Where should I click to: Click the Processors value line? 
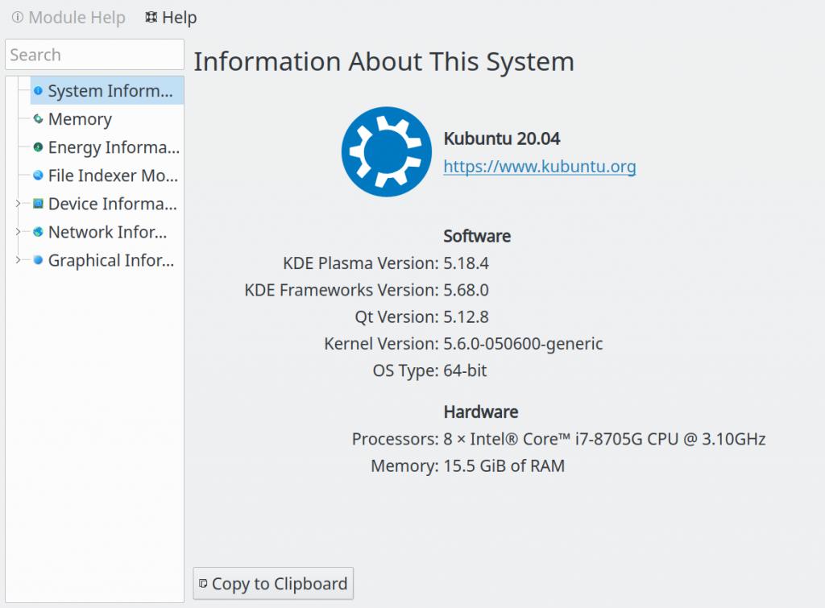(604, 439)
